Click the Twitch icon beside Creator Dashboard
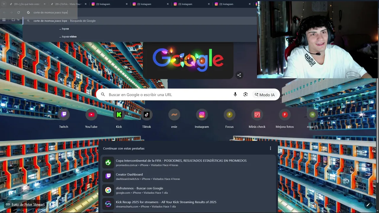The width and height of the screenshot is (379, 213). click(x=108, y=176)
